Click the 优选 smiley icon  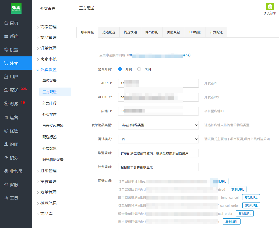pyautogui.click(x=6, y=131)
